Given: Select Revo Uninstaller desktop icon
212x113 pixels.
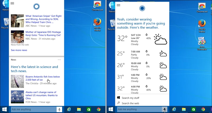Looking at the screenshot, I should point(202,44).
